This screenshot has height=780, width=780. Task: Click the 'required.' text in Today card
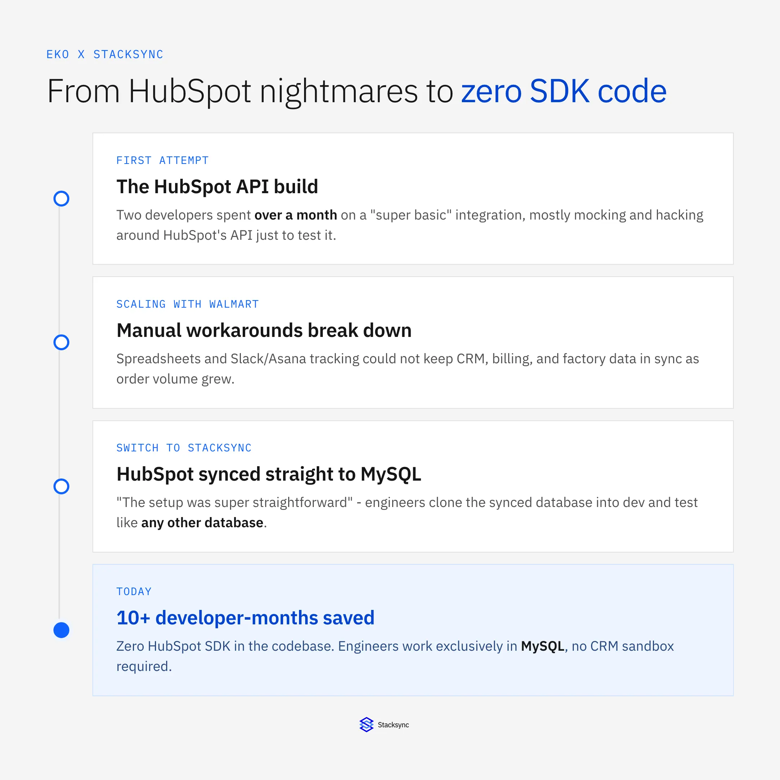[x=144, y=667]
